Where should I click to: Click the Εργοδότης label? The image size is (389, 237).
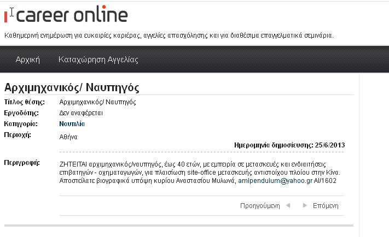pyautogui.click(x=22, y=113)
